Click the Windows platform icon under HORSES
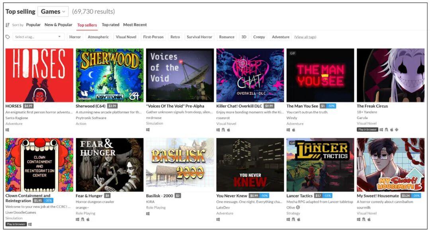430x230 pixels. 7,130
